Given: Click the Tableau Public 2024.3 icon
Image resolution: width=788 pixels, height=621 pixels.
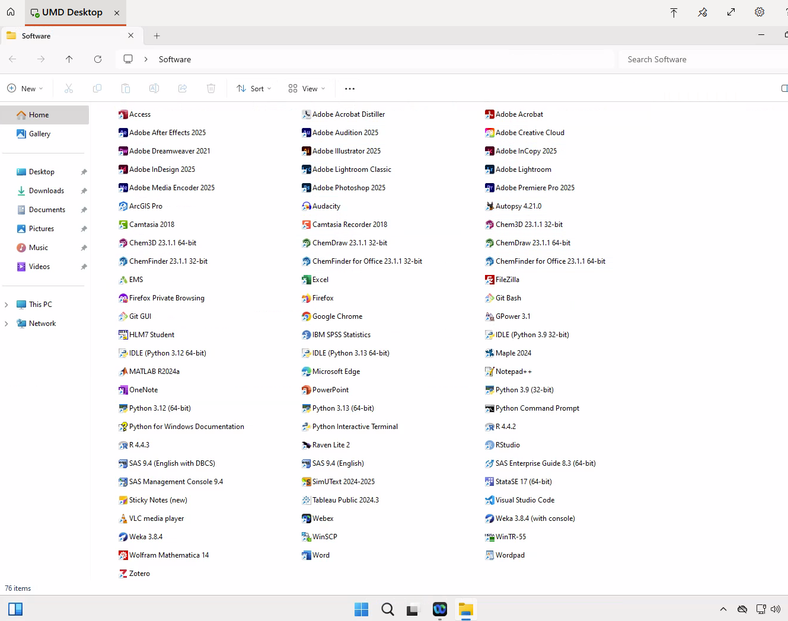Looking at the screenshot, I should tap(340, 500).
